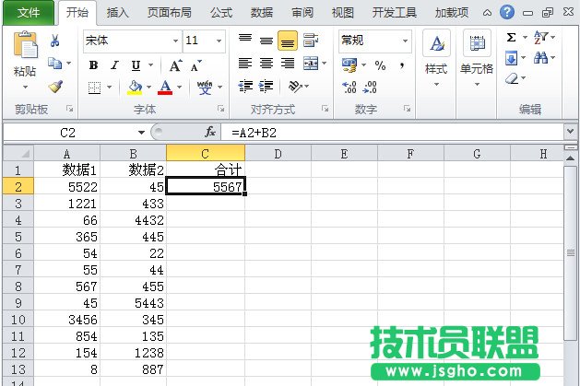Open alignment group dialog launcher
The height and width of the screenshot is (386, 580).
coord(325,109)
